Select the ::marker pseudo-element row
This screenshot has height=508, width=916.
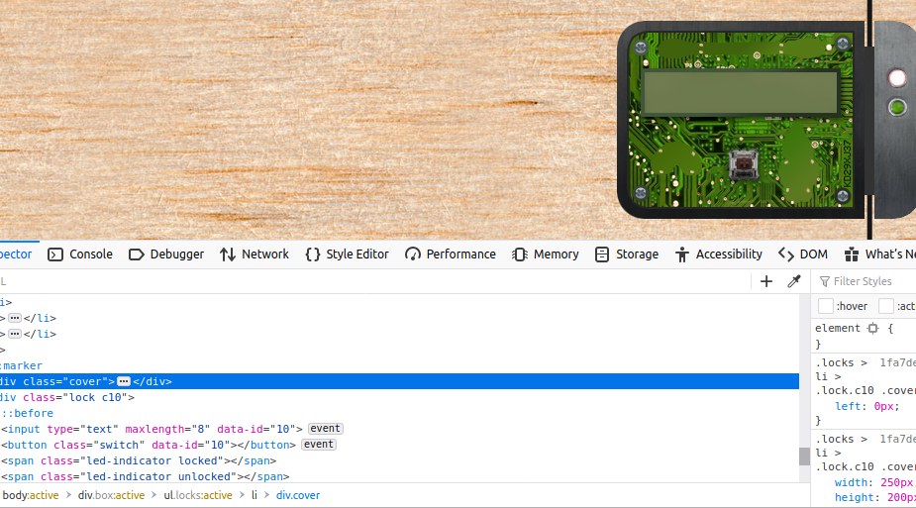[400, 365]
